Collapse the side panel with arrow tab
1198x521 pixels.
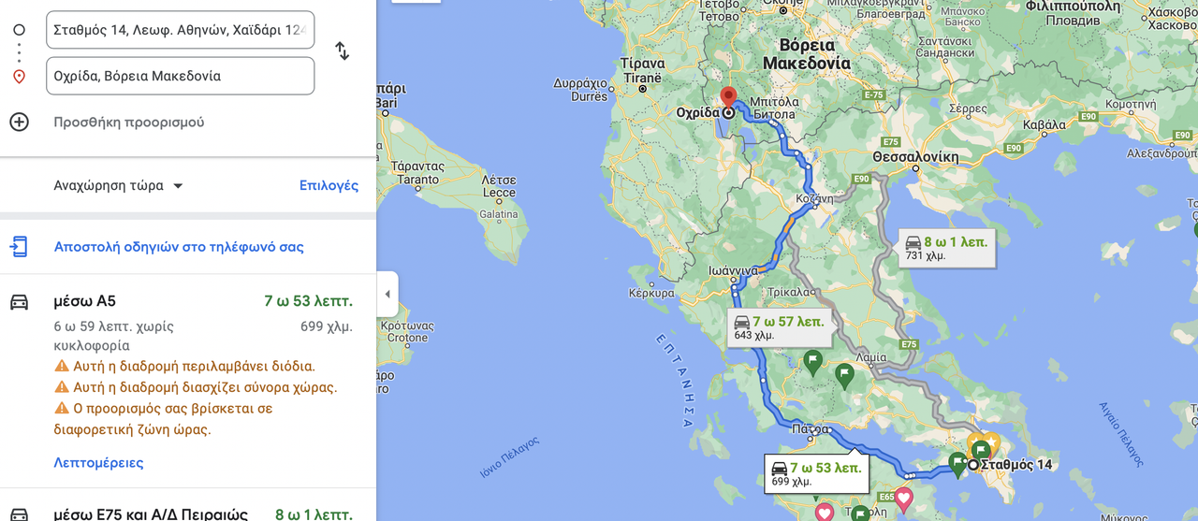pyautogui.click(x=387, y=295)
